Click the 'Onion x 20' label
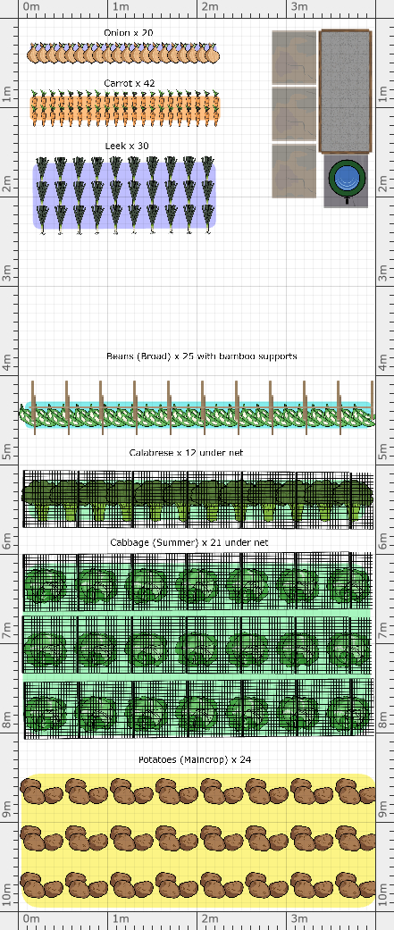Screen dimensions: 394x930 click(128, 33)
